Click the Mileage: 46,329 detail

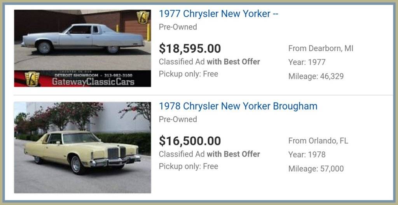316,76
